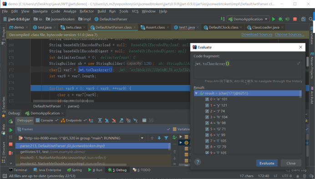315x179 pixels.
Task: Toggle the read-only lock in status bar
Action: pyautogui.click(x=298, y=176)
